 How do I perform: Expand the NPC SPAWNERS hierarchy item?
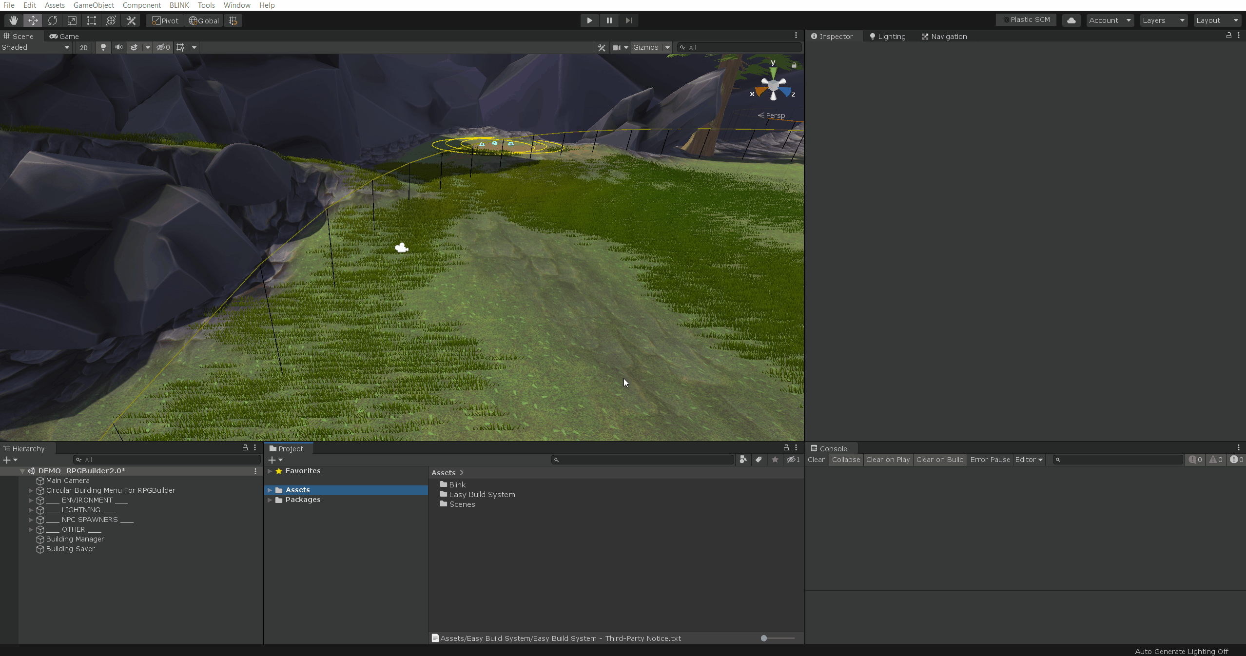pyautogui.click(x=31, y=520)
